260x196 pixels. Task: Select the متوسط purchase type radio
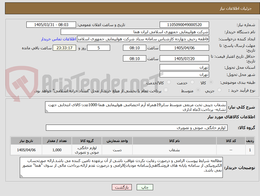pyautogui.click(x=198, y=90)
